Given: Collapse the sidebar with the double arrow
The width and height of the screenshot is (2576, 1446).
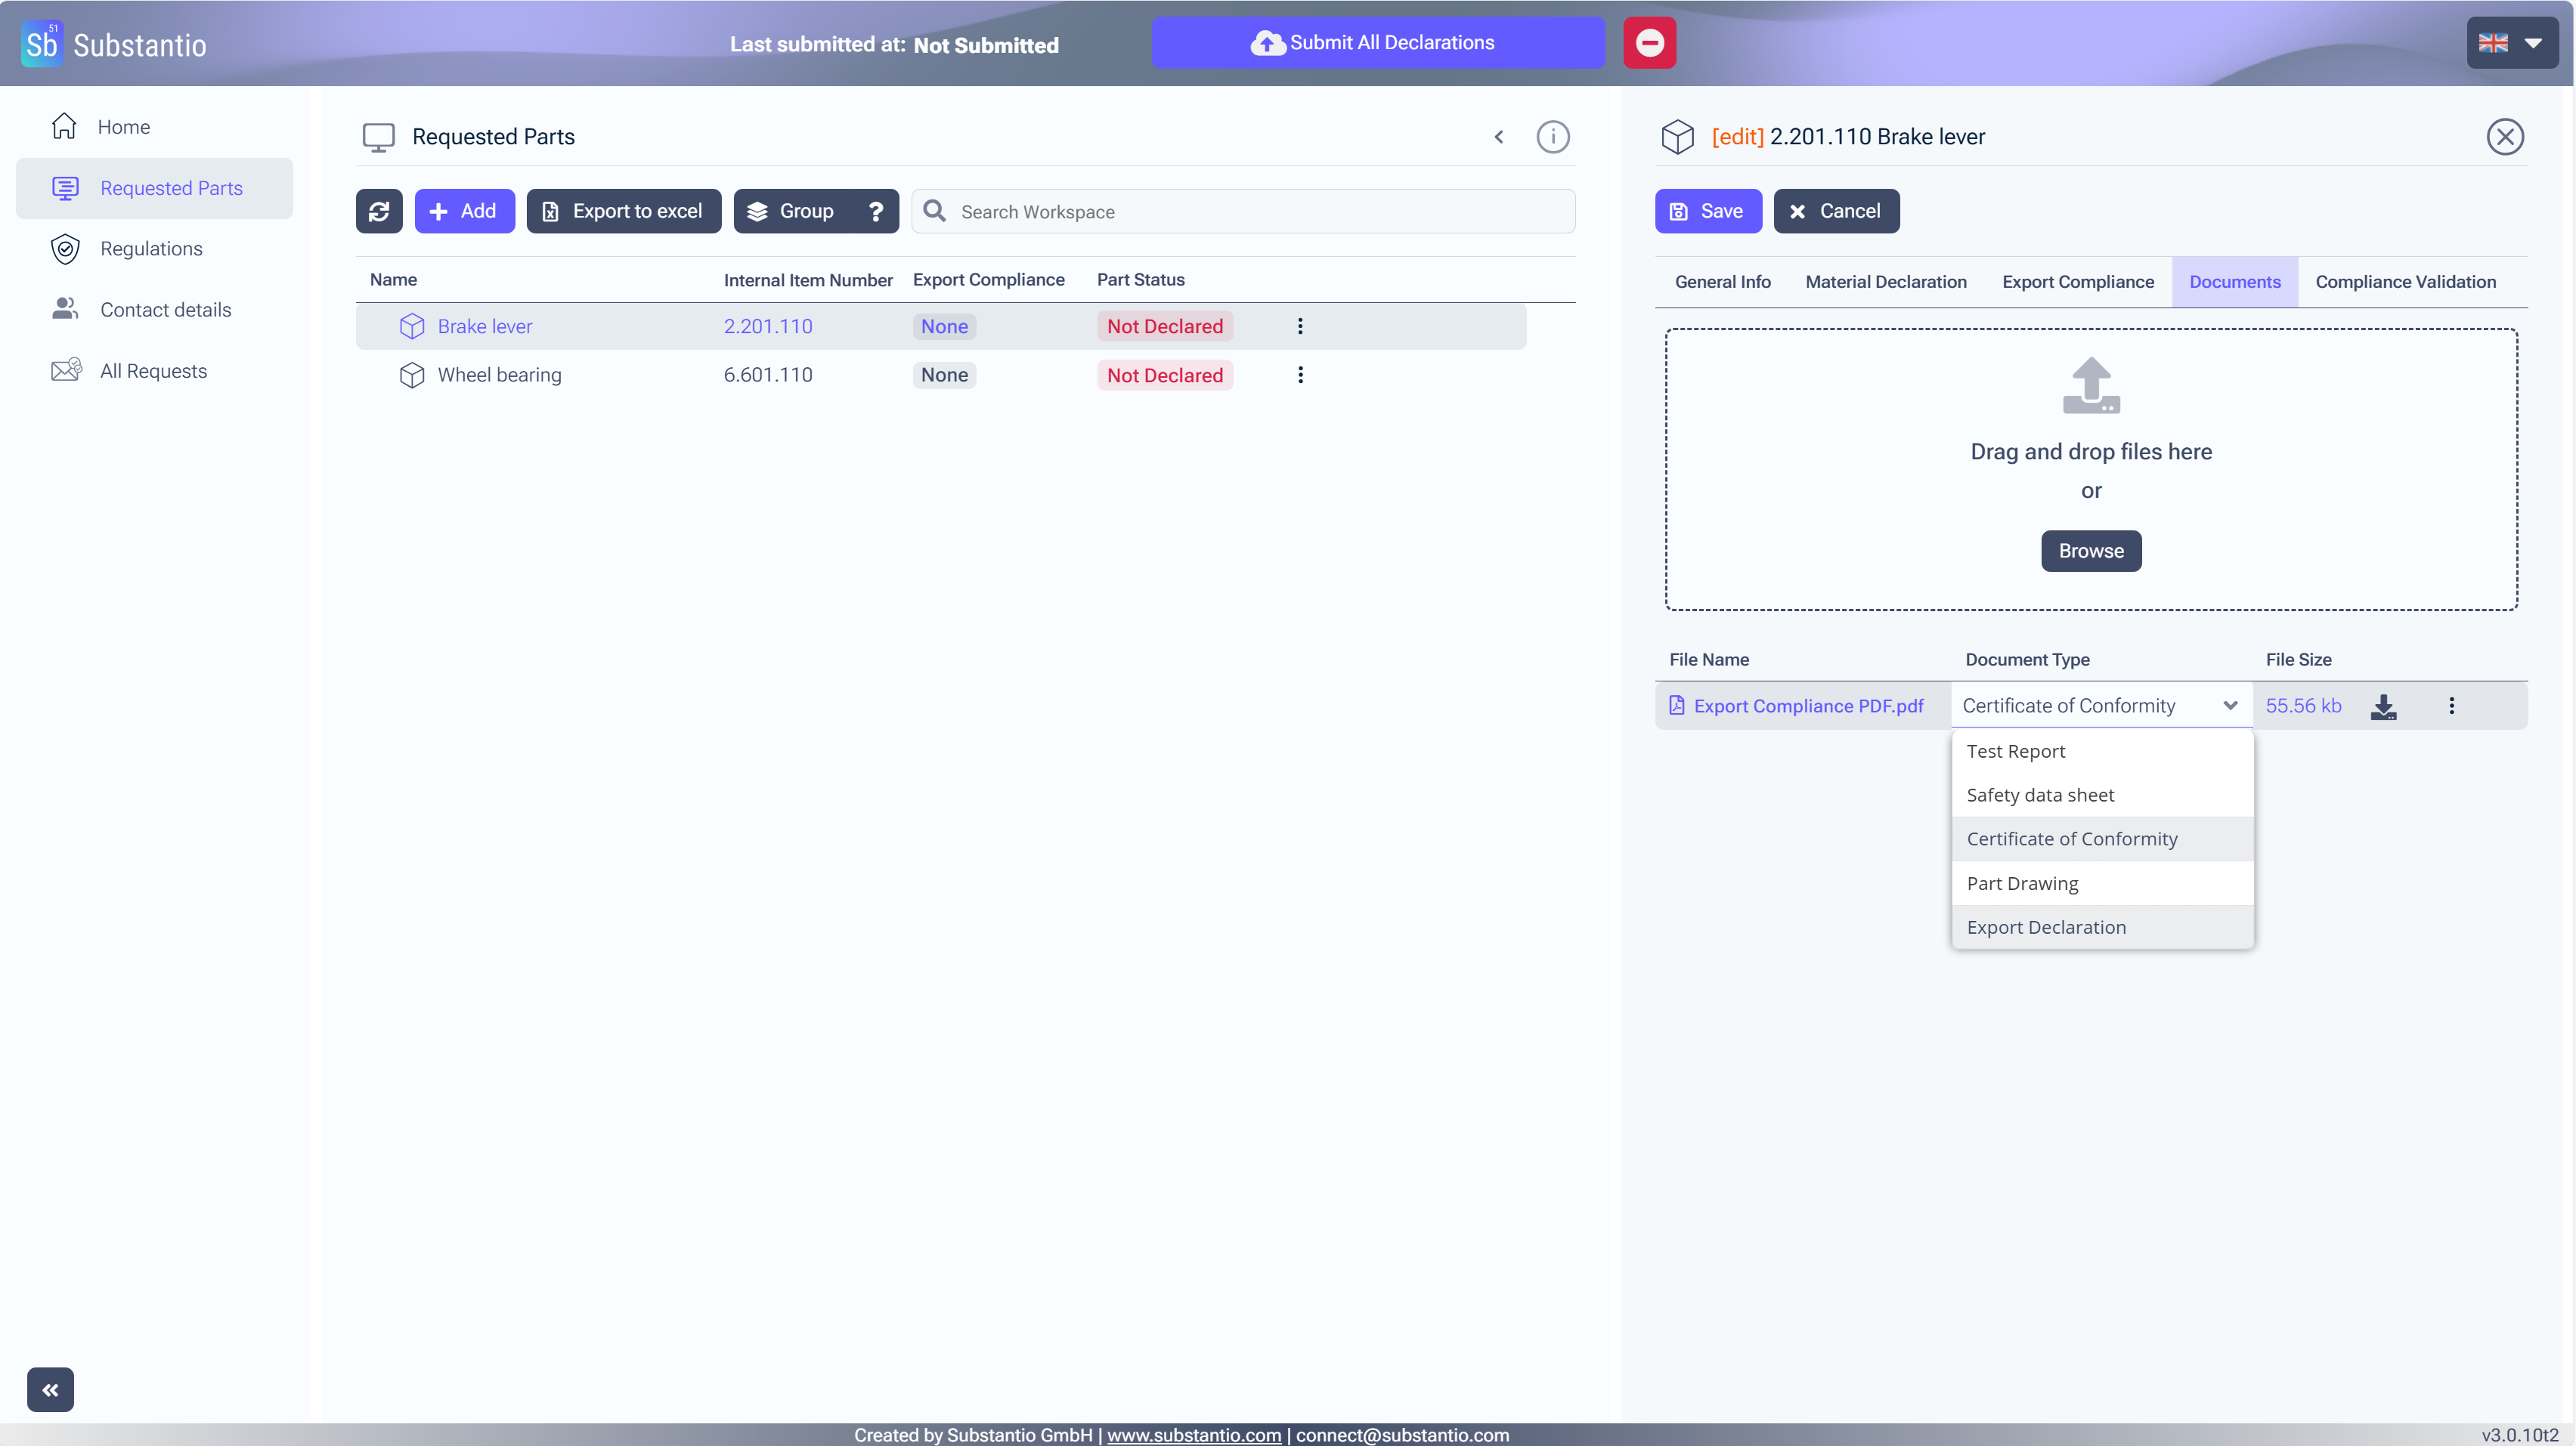Looking at the screenshot, I should click(50, 1389).
